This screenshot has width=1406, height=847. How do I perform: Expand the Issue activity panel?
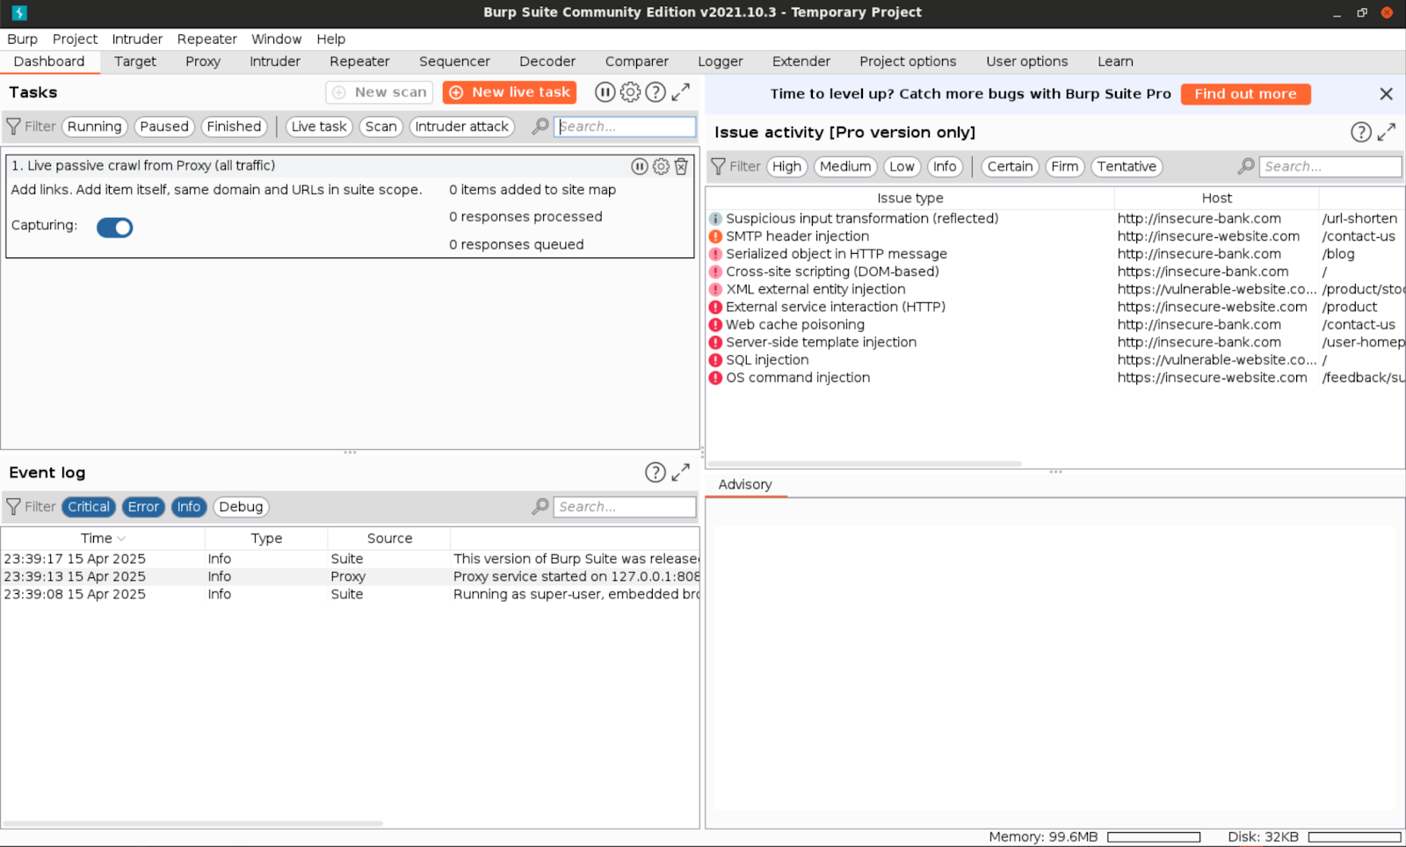[x=1387, y=132]
